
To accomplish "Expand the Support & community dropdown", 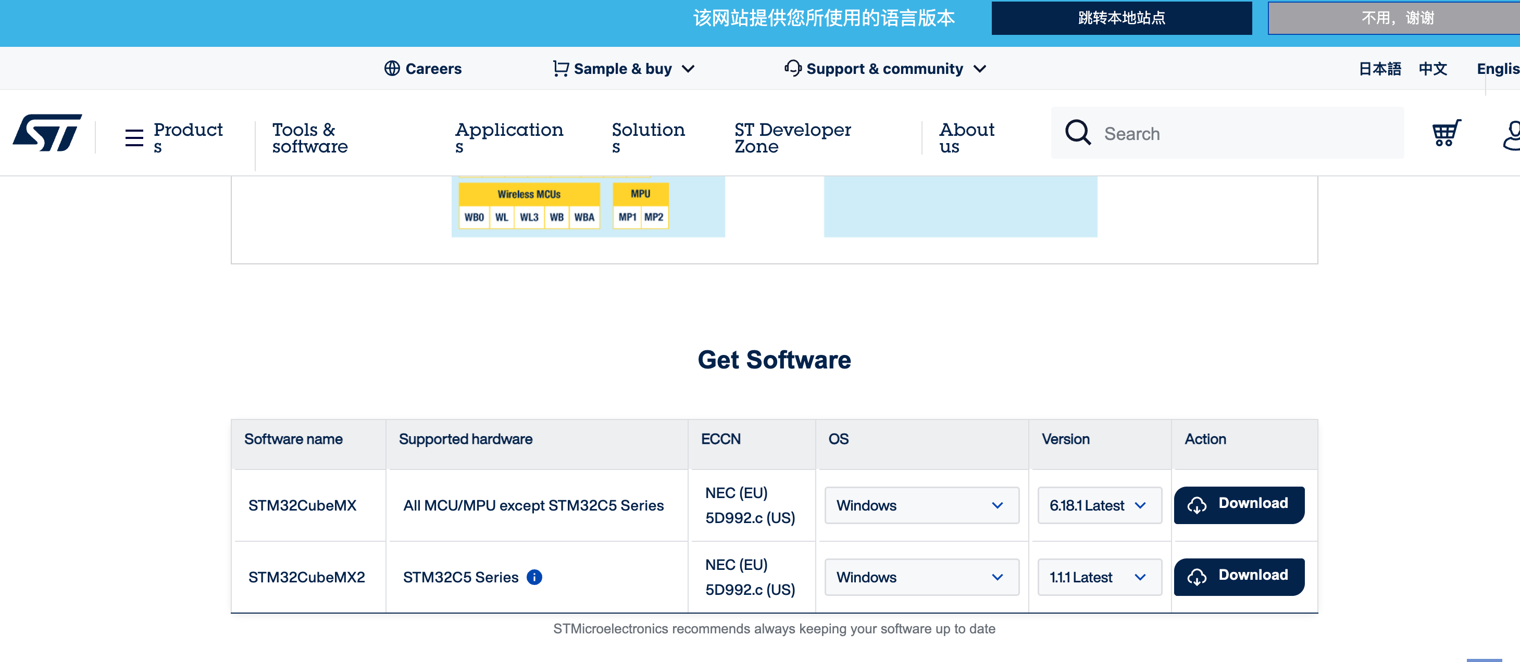I will click(979, 69).
